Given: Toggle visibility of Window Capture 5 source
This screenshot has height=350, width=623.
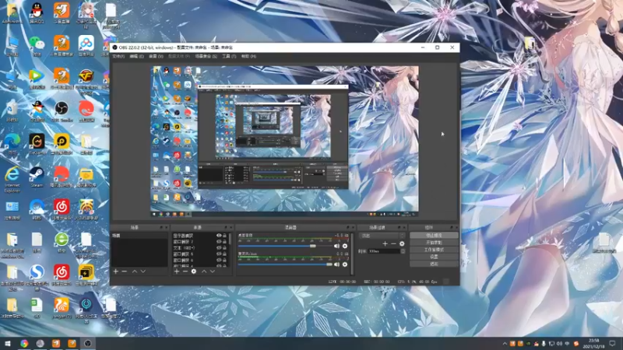Looking at the screenshot, I should point(219,254).
